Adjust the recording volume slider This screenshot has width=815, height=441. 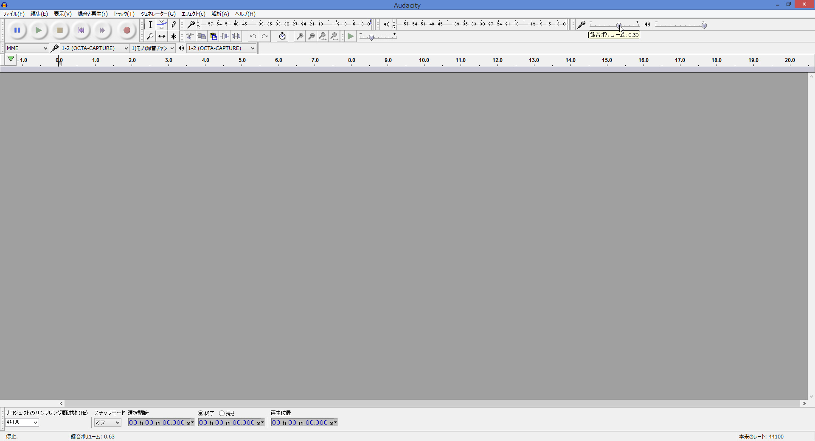coord(619,25)
